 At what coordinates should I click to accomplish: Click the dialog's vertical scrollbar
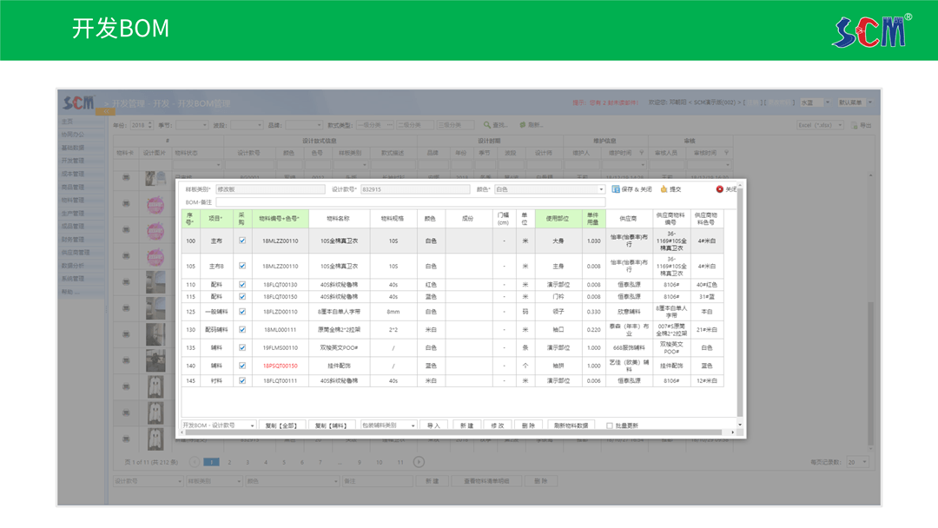pos(740,304)
